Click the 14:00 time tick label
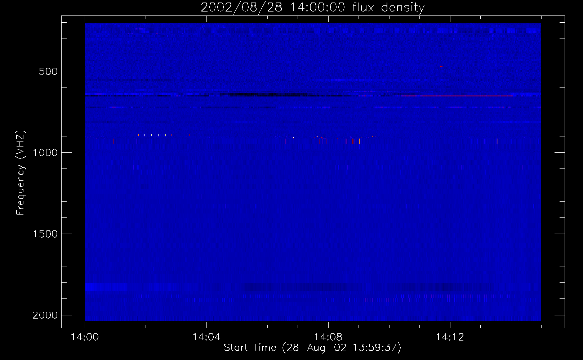This screenshot has width=583, height=360. click(x=85, y=337)
